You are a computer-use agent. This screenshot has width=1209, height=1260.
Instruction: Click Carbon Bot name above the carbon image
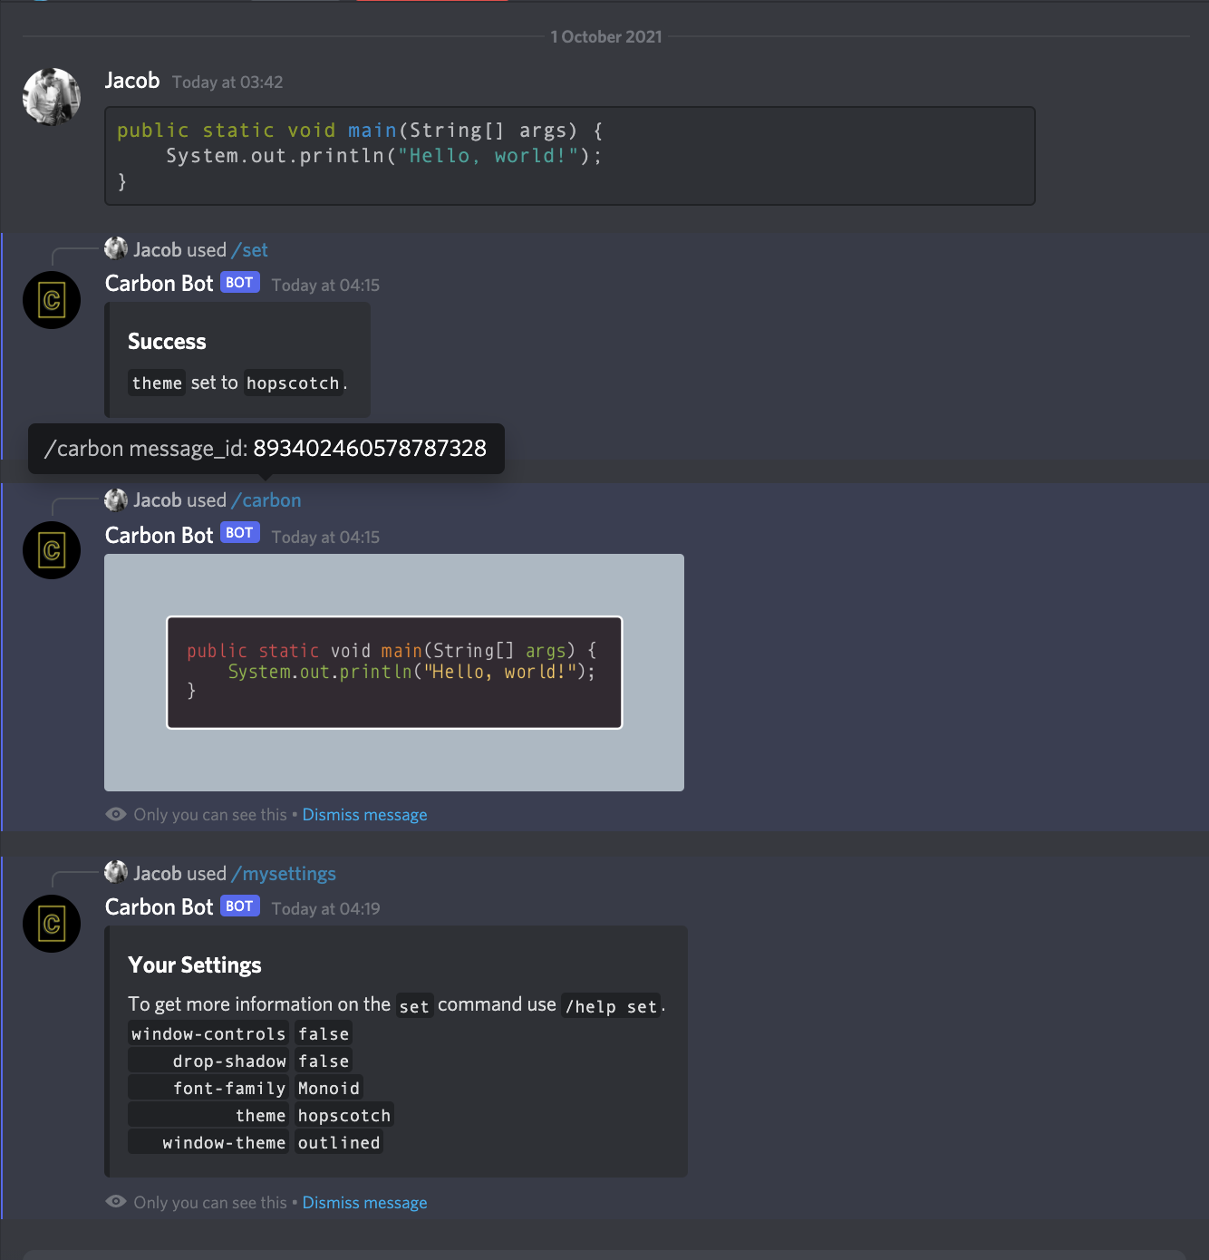click(x=160, y=536)
